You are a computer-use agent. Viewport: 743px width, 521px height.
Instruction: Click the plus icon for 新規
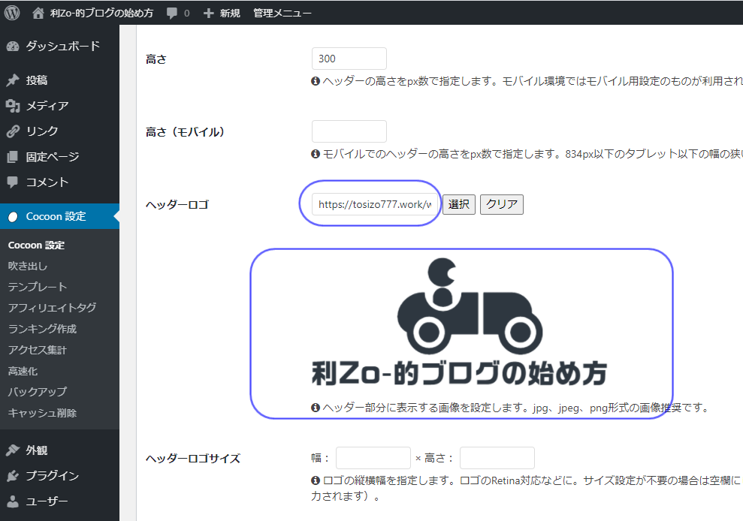pos(209,14)
